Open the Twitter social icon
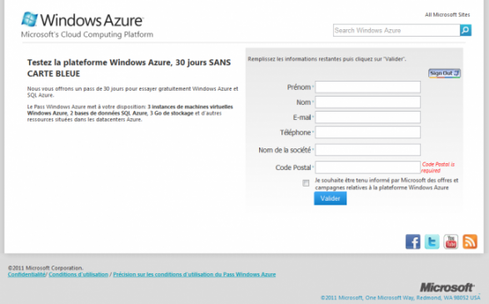The image size is (489, 304). pyautogui.click(x=432, y=242)
